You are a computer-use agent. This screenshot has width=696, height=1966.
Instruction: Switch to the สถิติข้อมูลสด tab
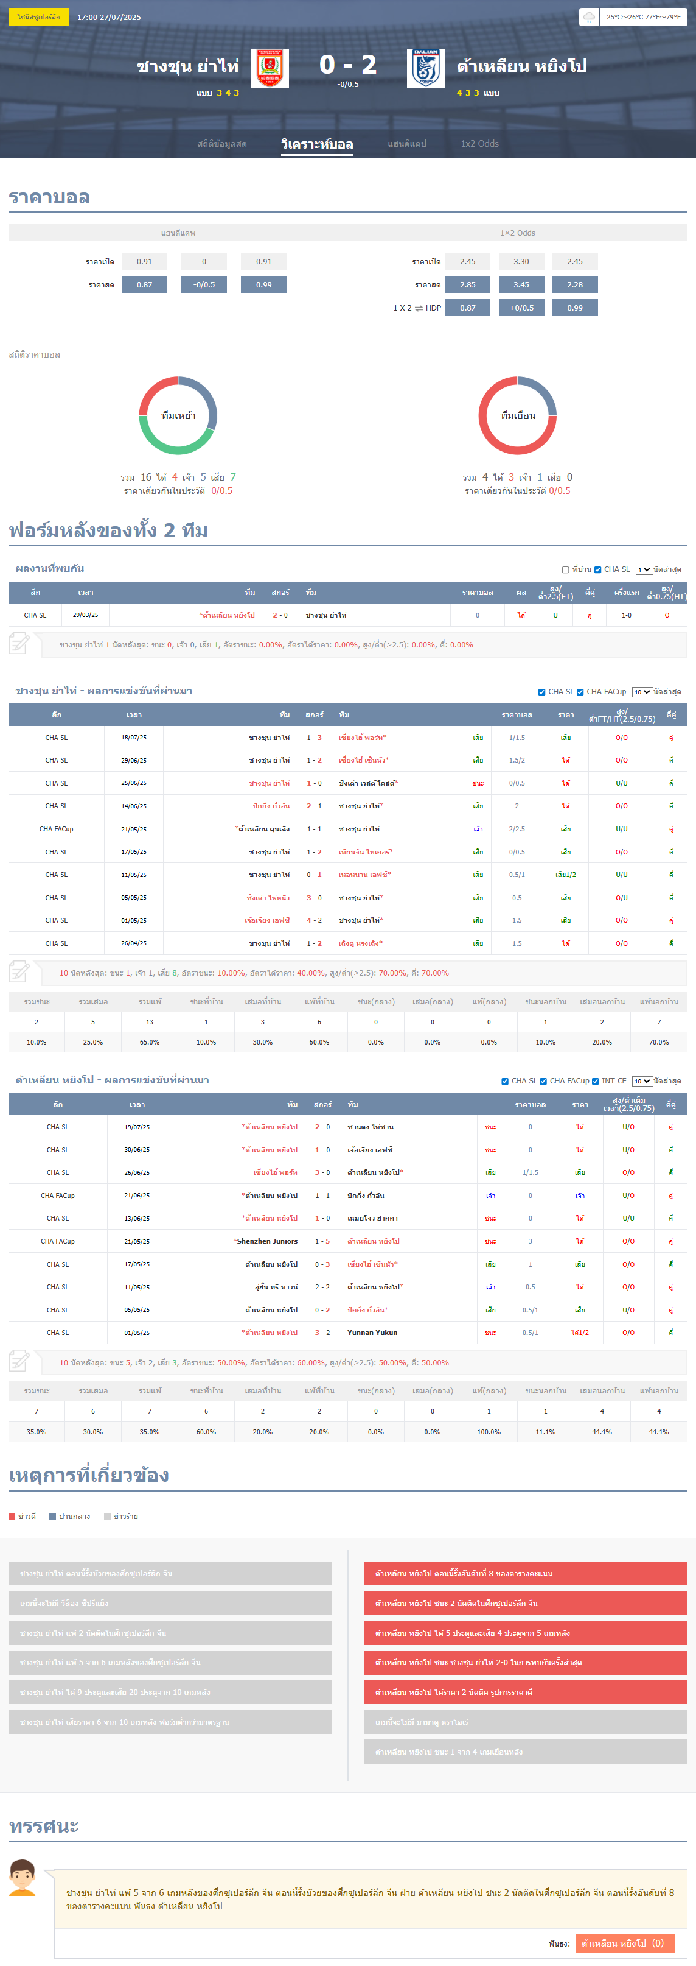point(222,144)
